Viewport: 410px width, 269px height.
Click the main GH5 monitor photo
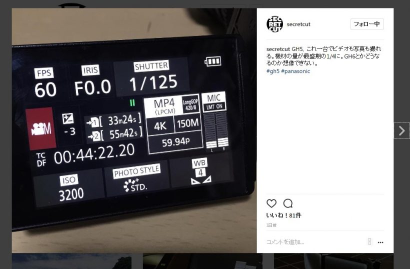click(x=134, y=130)
